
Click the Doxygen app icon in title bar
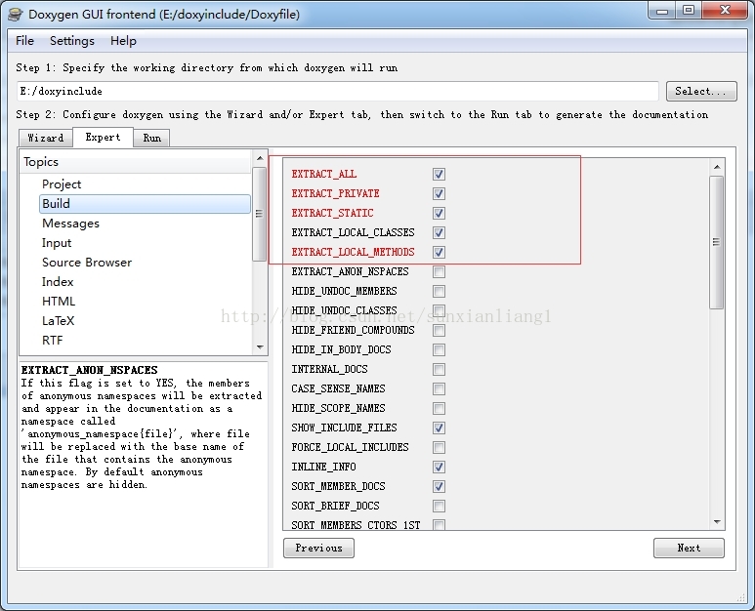(x=15, y=14)
